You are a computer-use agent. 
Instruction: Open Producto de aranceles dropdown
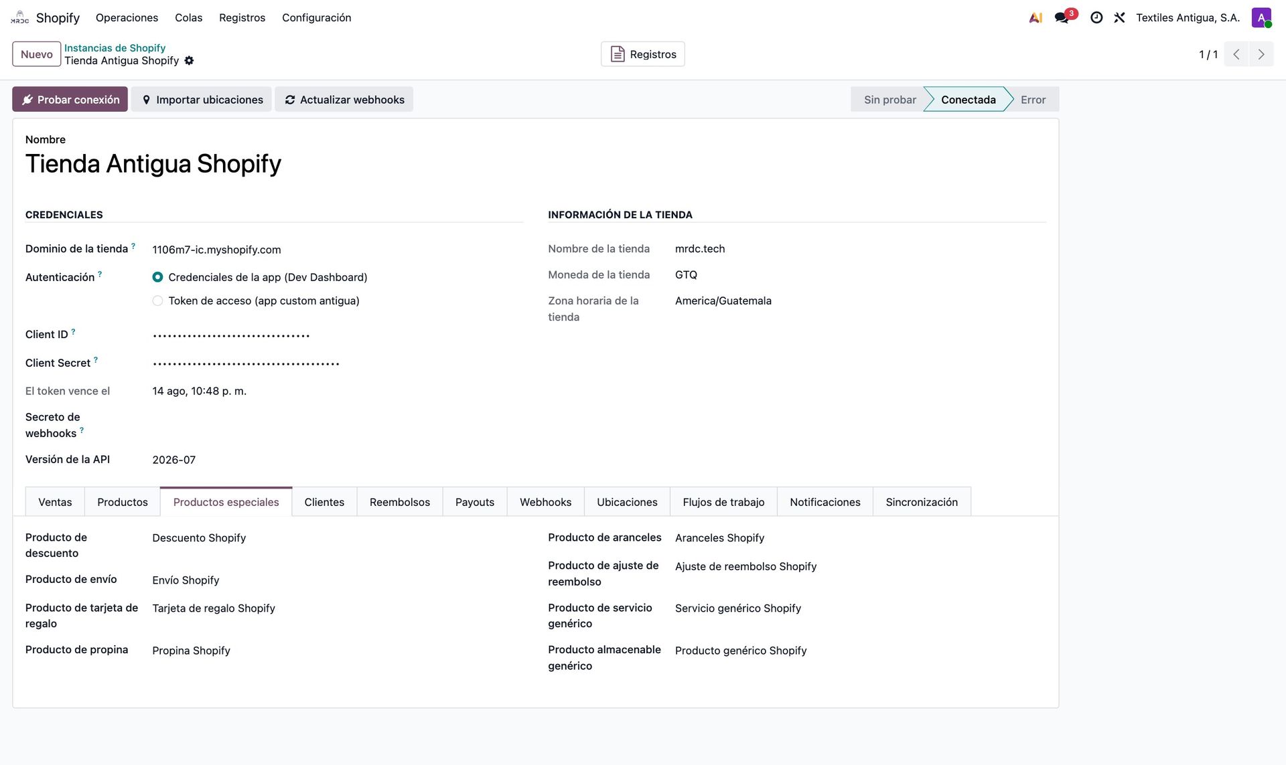pos(861,538)
